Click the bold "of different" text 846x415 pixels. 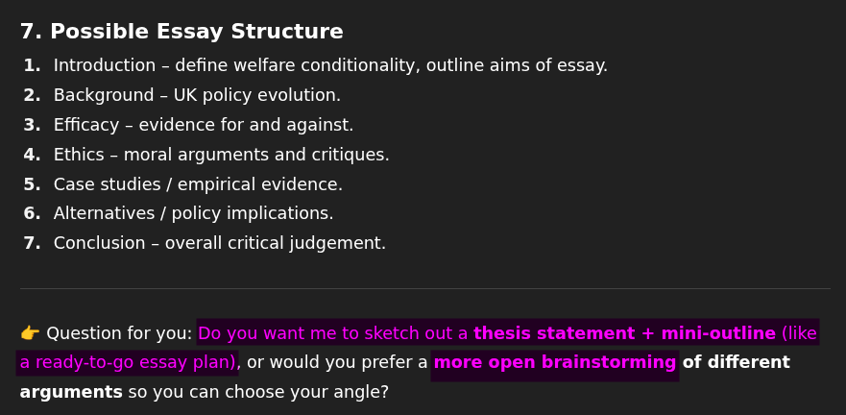pos(736,363)
